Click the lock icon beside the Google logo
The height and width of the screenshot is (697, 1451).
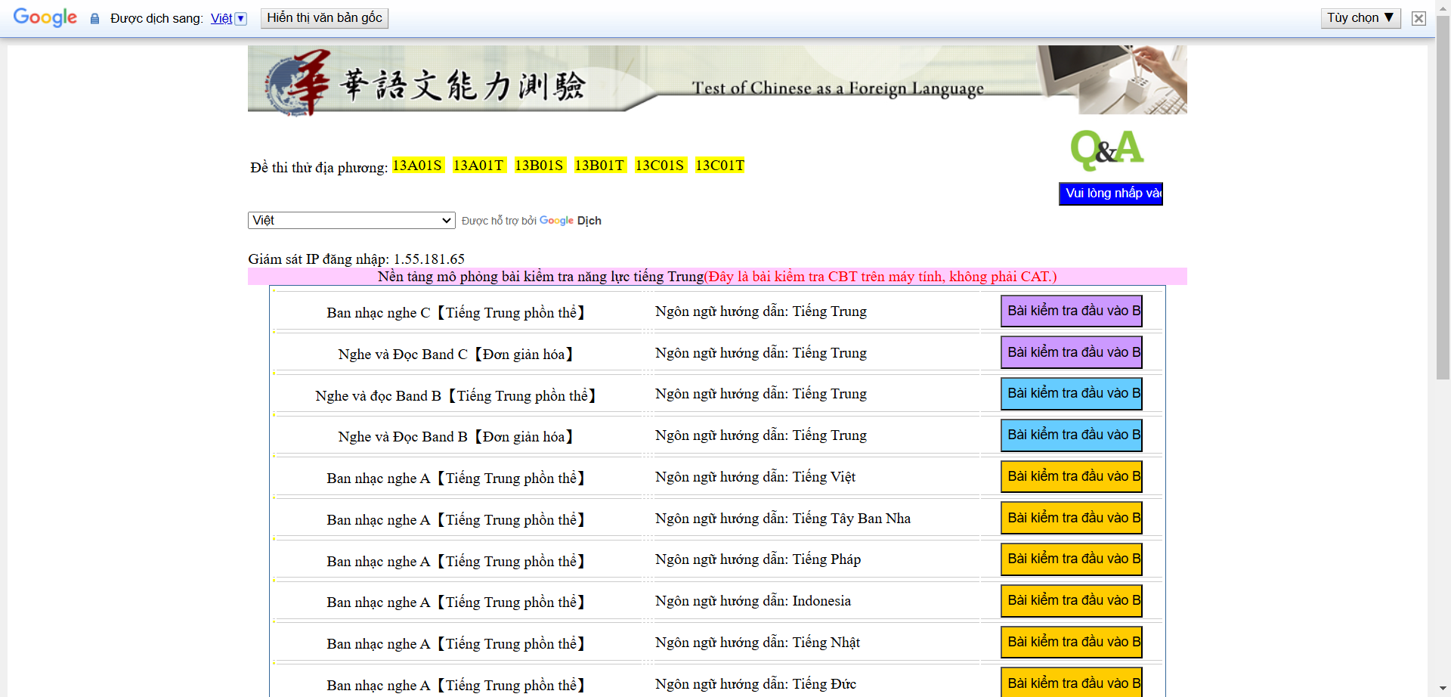pos(94,19)
